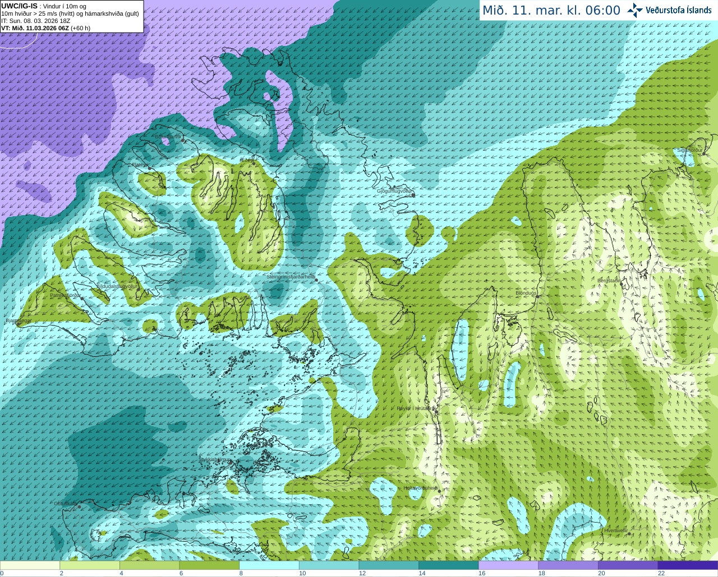
Task: Click the Holtavörðuheiði station label
Action: tap(421, 488)
